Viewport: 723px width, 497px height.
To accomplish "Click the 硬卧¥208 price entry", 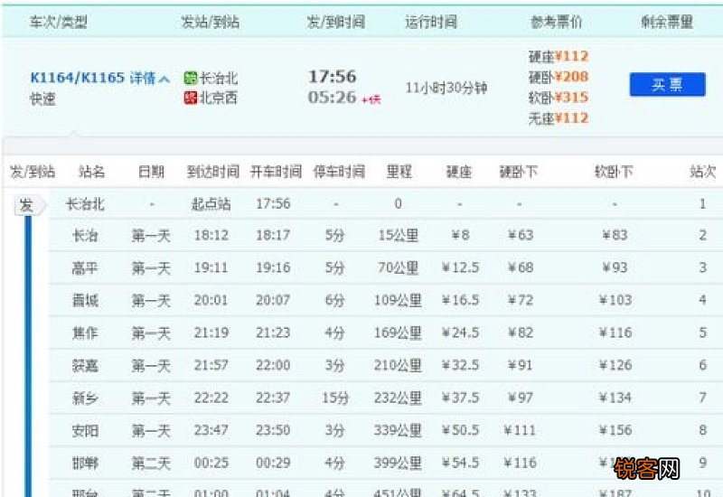I will pyautogui.click(x=559, y=77).
